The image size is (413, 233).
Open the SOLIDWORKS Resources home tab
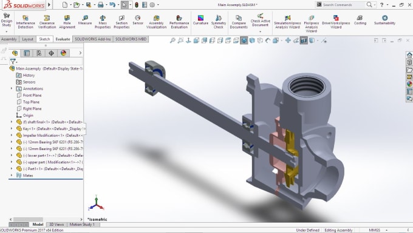click(409, 55)
